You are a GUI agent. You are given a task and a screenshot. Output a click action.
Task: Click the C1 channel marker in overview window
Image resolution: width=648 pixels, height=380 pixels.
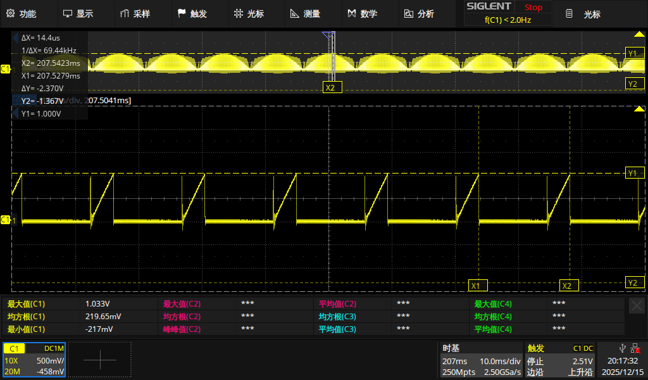[x=5, y=68]
